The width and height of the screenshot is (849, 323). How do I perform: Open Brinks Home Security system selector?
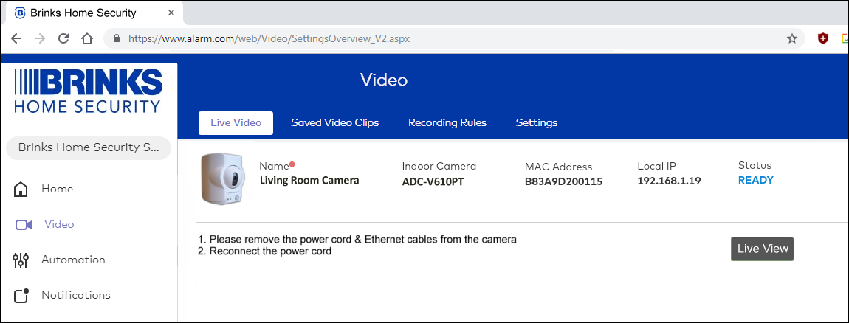point(89,147)
